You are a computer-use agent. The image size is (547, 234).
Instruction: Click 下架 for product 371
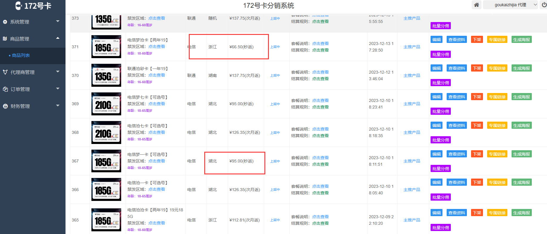(x=477, y=40)
